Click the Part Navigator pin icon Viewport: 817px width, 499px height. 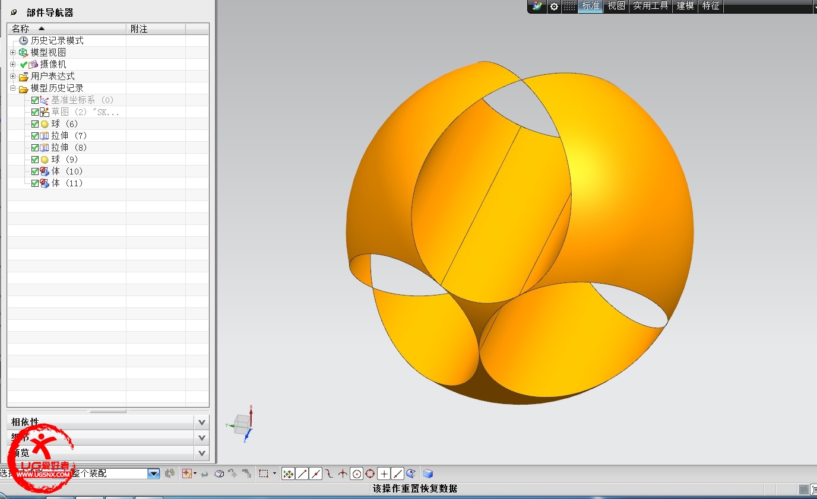(14, 12)
